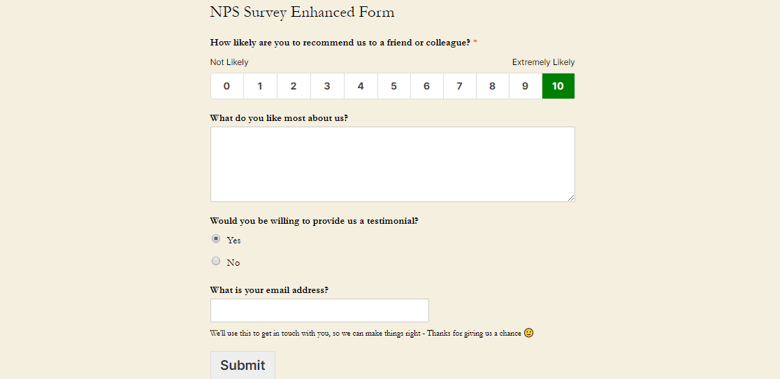Click the textarea resize handle corner
This screenshot has width=780, height=379.
pos(571,198)
